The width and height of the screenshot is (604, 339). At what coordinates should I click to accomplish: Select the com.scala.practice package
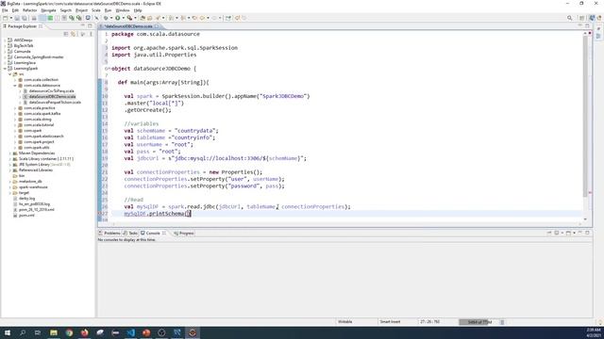pos(40,108)
